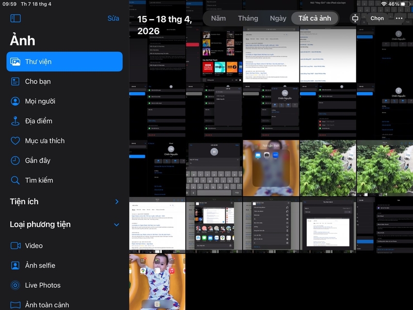The width and height of the screenshot is (413, 310).
Task: Check the Wi-Fi status icon
Action: [x=384, y=4]
